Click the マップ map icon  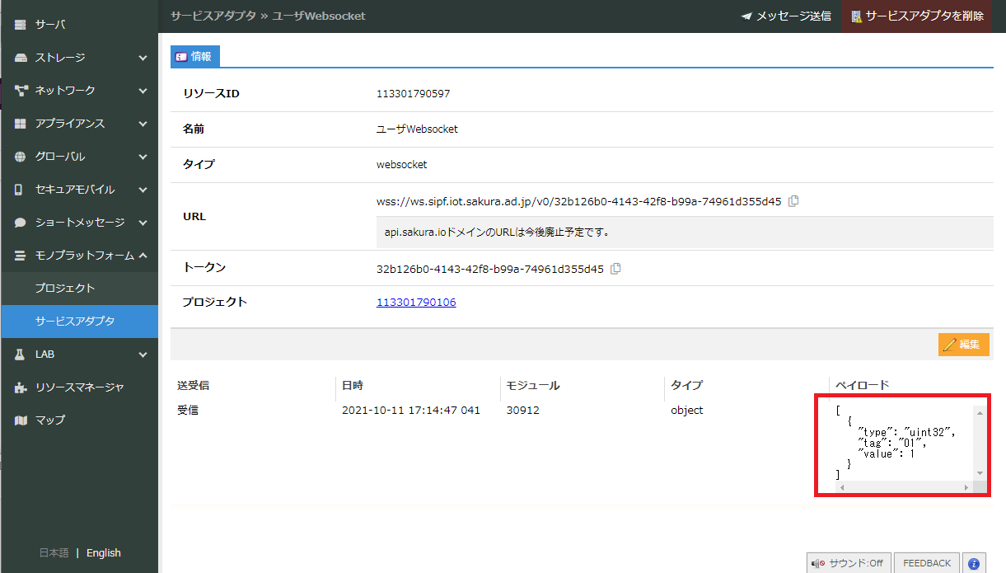(x=21, y=420)
